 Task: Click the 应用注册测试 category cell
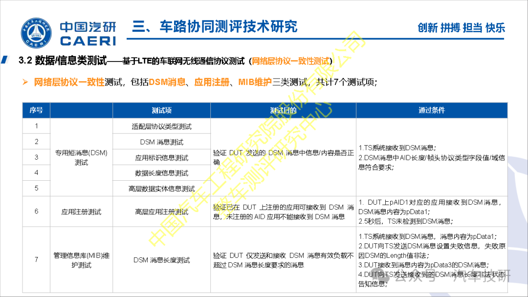pyautogui.click(x=81, y=212)
